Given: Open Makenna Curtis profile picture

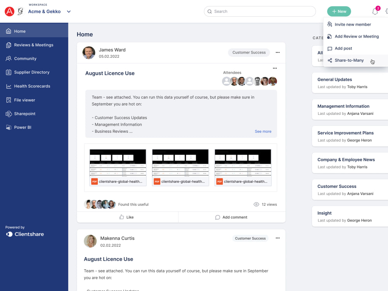Looking at the screenshot, I should coord(90,241).
